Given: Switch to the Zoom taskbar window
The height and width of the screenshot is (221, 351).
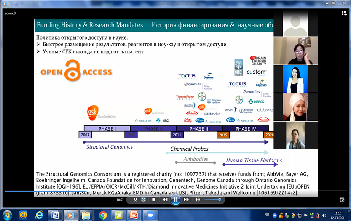Looking at the screenshot, I should point(150,216).
